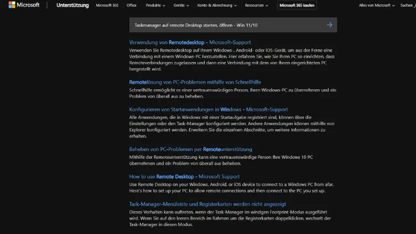Open Verwendung von Remotedesktop result

coord(190,42)
